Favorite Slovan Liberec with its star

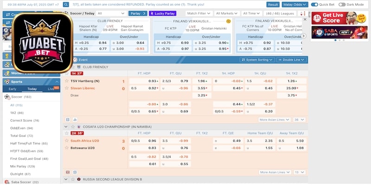tap(67, 88)
